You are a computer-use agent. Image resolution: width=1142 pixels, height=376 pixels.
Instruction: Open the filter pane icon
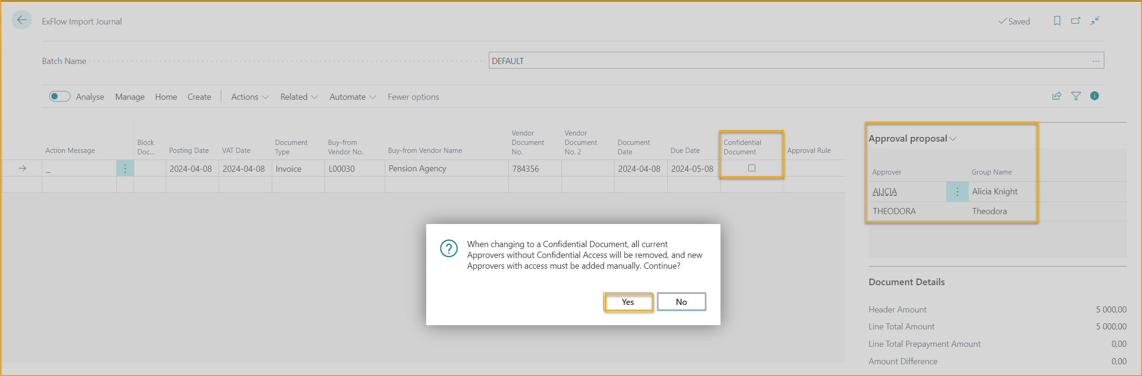tap(1076, 96)
